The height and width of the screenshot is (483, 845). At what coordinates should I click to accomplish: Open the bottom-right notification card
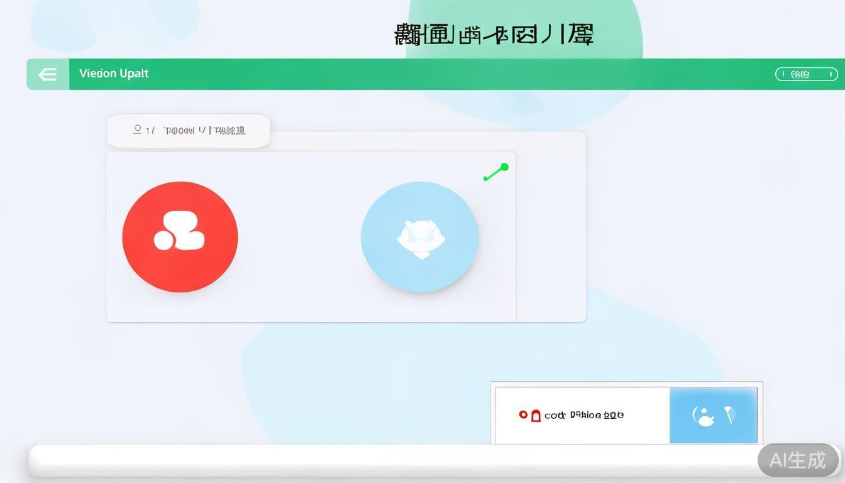click(626, 412)
